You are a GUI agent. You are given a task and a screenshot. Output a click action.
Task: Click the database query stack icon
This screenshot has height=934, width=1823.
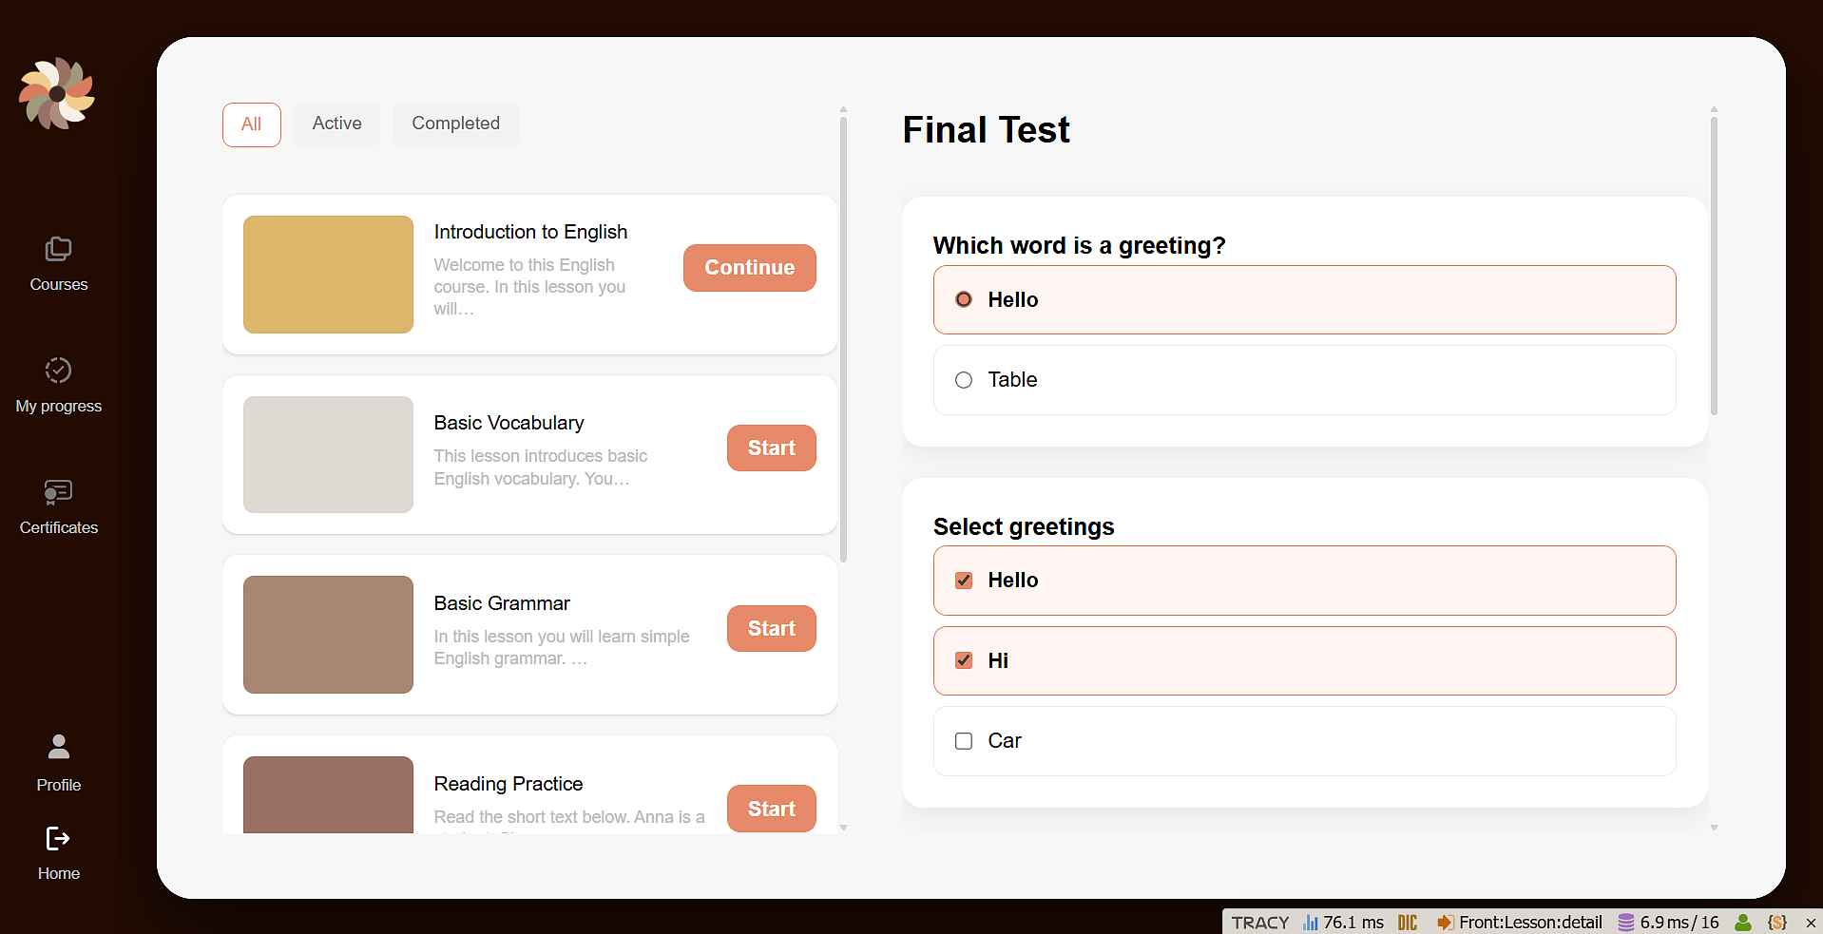pyautogui.click(x=1626, y=922)
